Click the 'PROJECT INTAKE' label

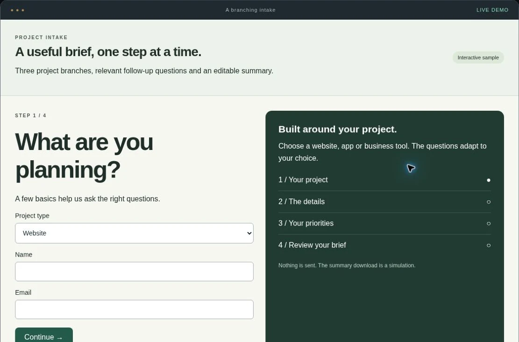pos(41,37)
